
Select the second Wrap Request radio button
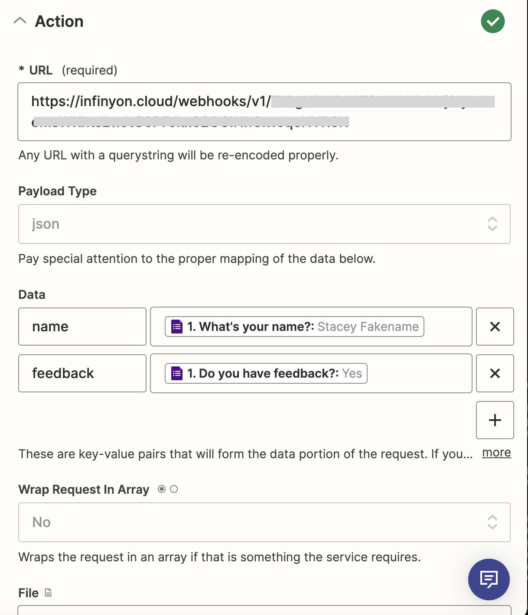(x=174, y=489)
